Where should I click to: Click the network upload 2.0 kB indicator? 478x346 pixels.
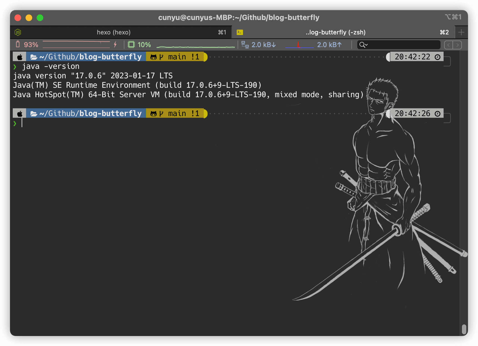(329, 45)
